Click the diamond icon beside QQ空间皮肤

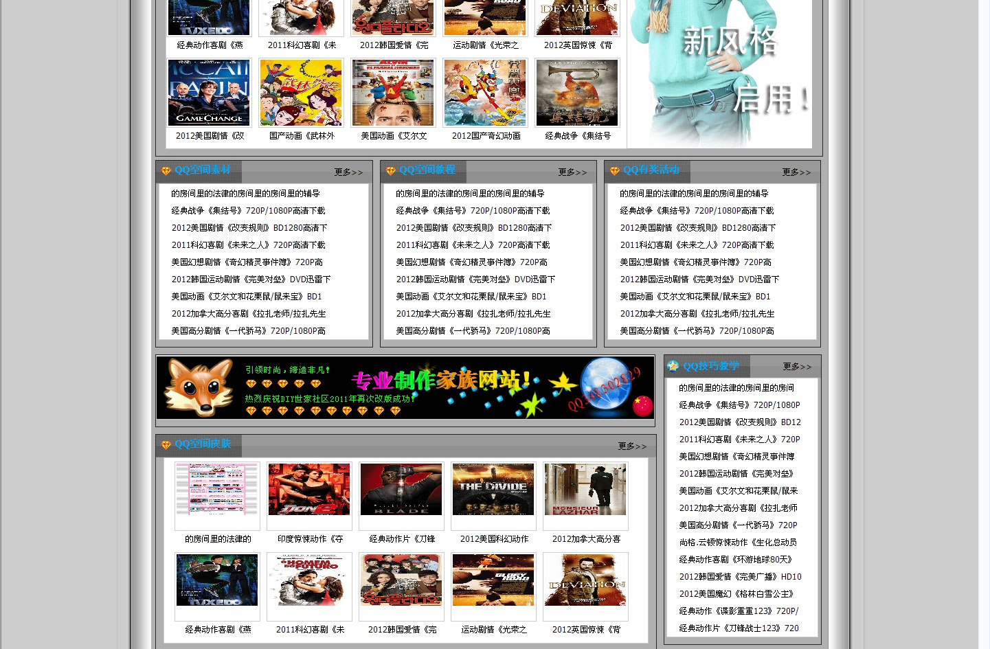coord(166,445)
